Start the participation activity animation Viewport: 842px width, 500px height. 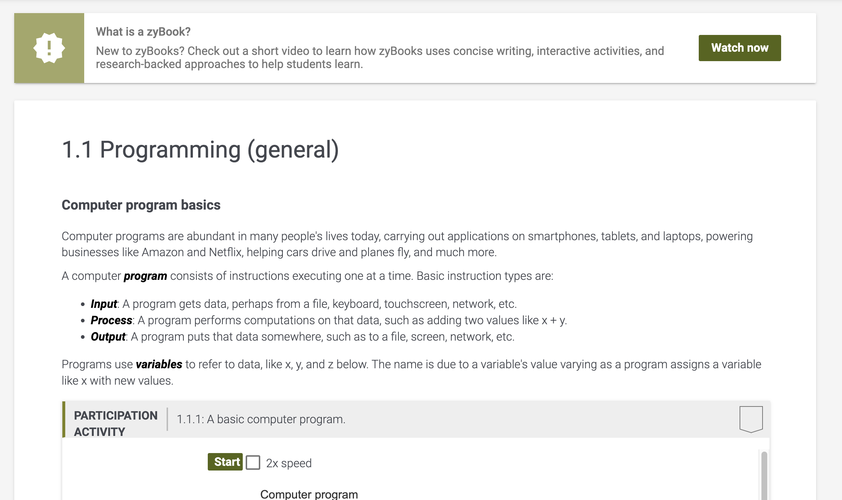click(225, 462)
